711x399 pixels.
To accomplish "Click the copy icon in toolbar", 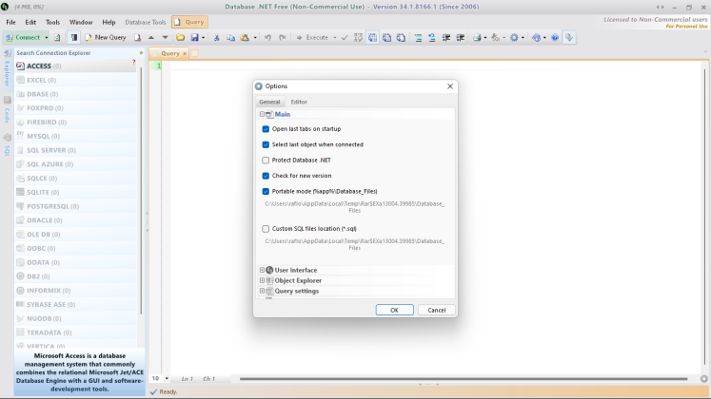I will pos(230,38).
